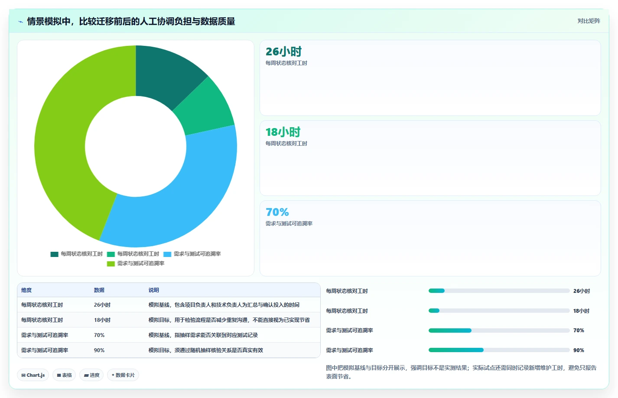Image resolution: width=618 pixels, height=398 pixels.
Task: Click the 18小时 cell in the table
Action: point(102,320)
